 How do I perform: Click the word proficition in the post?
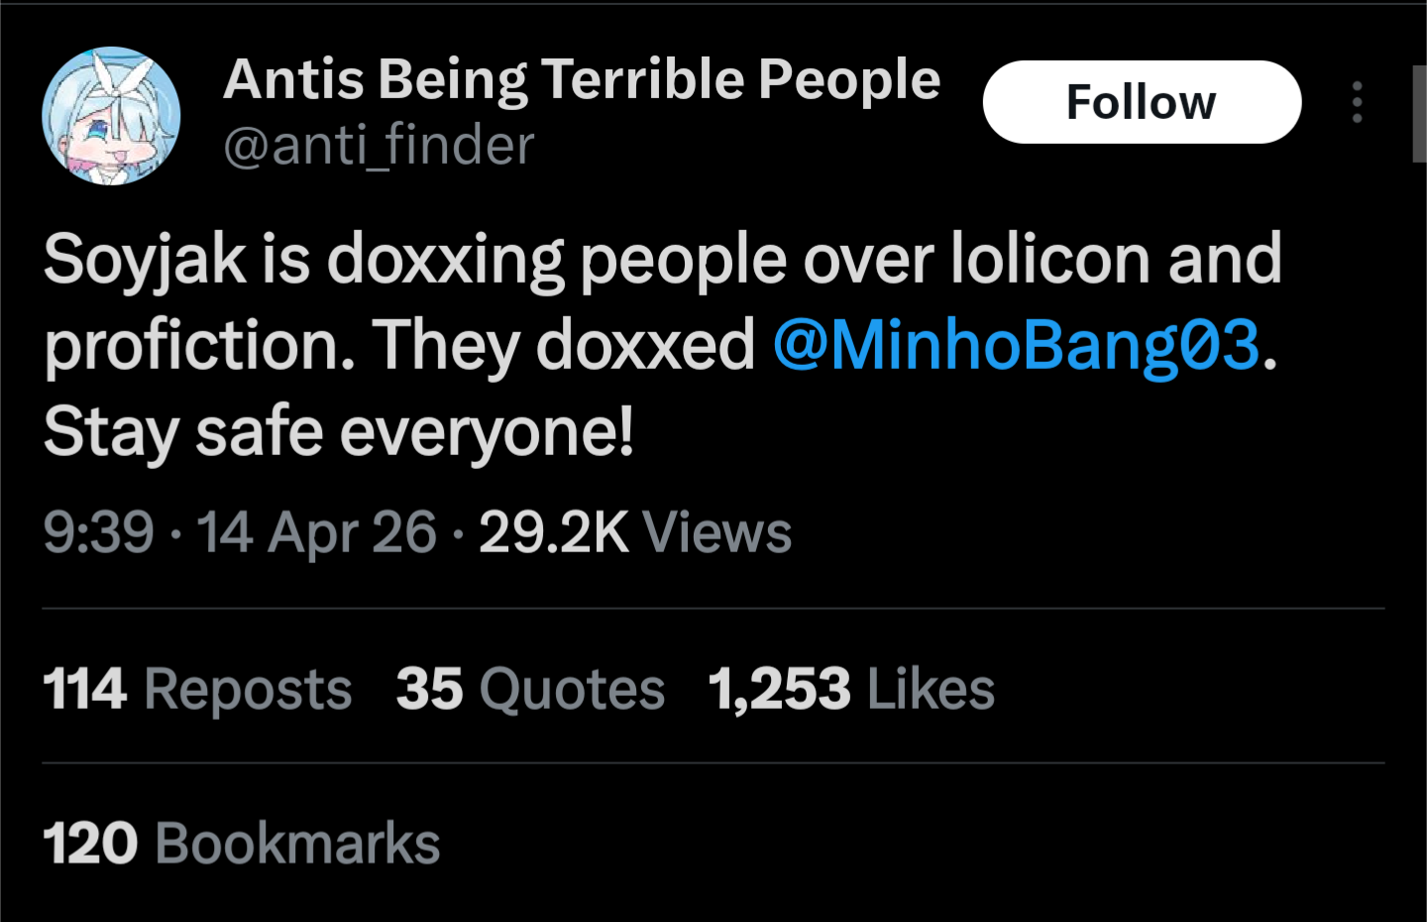[198, 346]
